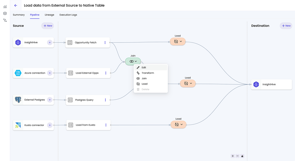
Task: Toggle the canvas interactivity lock
Action: (242, 156)
